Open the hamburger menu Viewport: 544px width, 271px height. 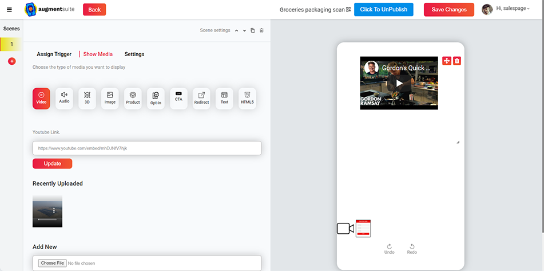(9, 9)
